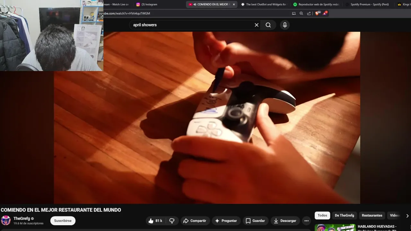
Task: Open the three-dot more actions menu
Action: 306,221
